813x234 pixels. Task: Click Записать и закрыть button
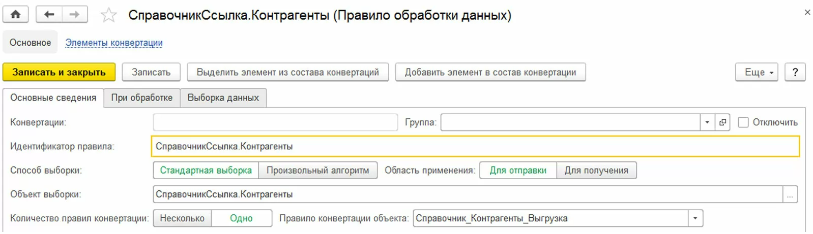point(59,72)
